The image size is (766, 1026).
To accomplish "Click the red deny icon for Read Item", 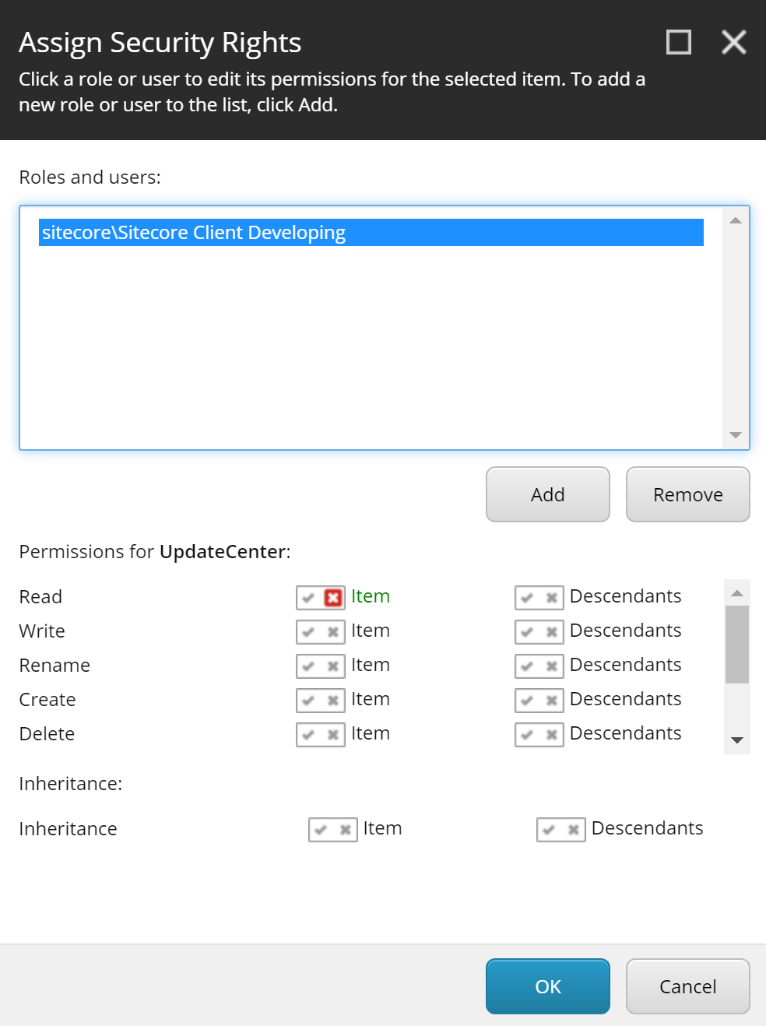I will (x=333, y=598).
